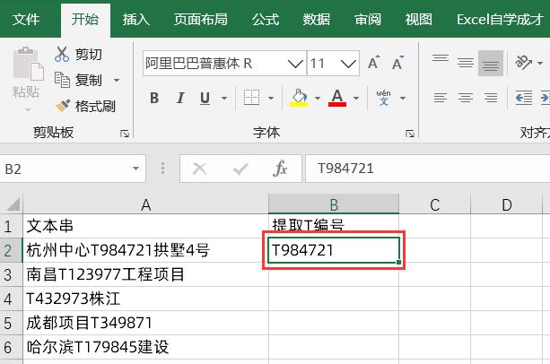Viewport: 550px width, 364px height.
Task: Expand the Paste options arrow
Action: [28, 110]
